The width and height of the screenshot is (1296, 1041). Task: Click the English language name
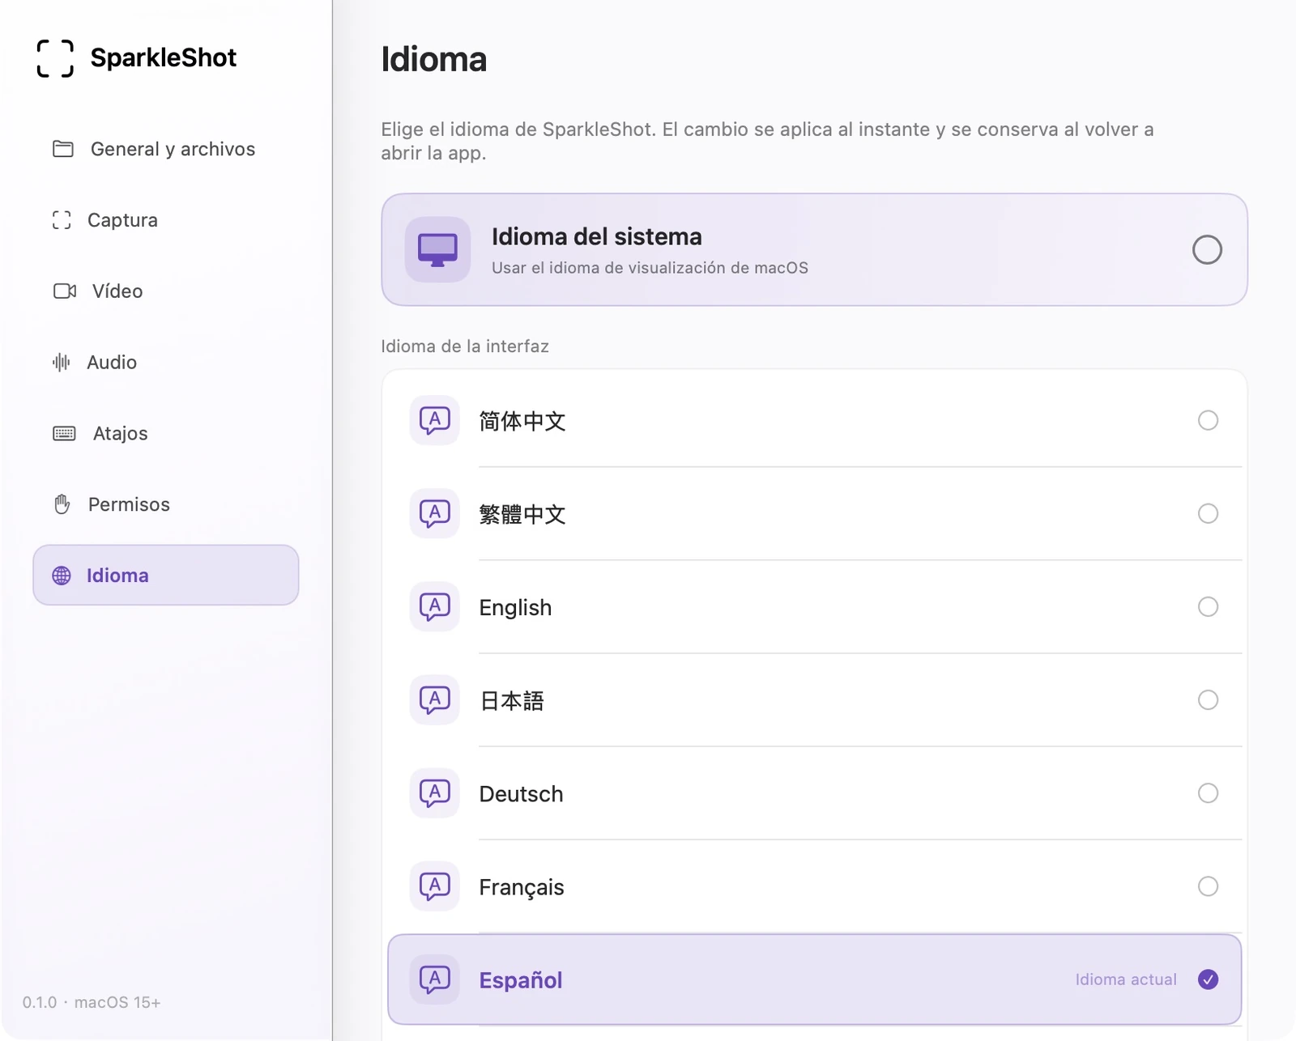tap(515, 608)
